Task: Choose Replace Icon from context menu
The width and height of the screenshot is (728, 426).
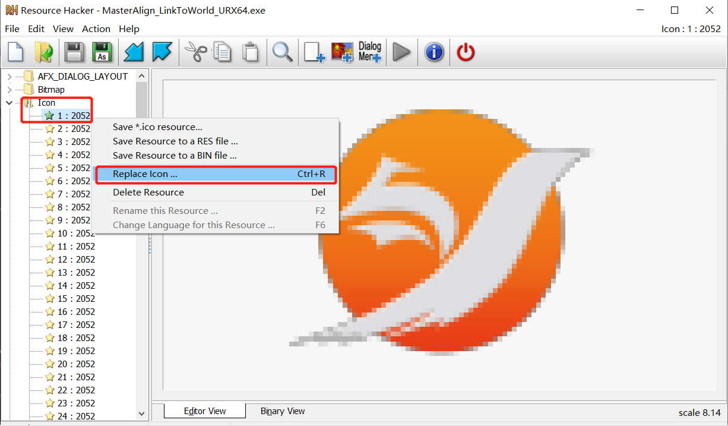Action: tap(145, 174)
